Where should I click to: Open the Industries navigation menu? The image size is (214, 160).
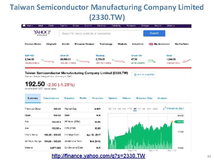coord(138,44)
